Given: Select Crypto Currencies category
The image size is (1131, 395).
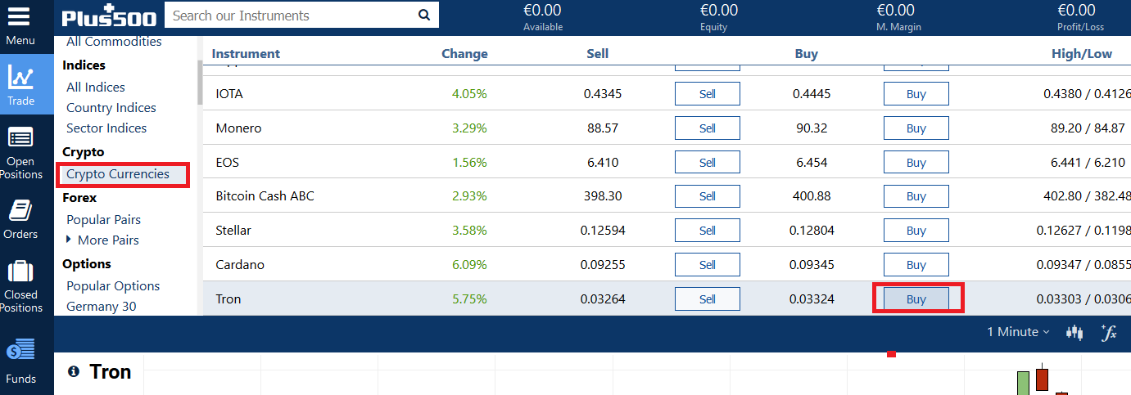Looking at the screenshot, I should 118,174.
